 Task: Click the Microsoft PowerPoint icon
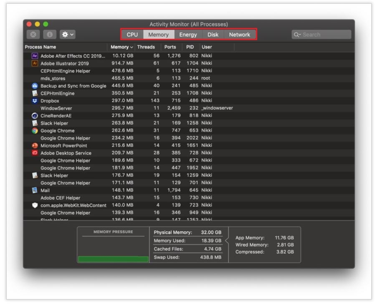point(35,145)
